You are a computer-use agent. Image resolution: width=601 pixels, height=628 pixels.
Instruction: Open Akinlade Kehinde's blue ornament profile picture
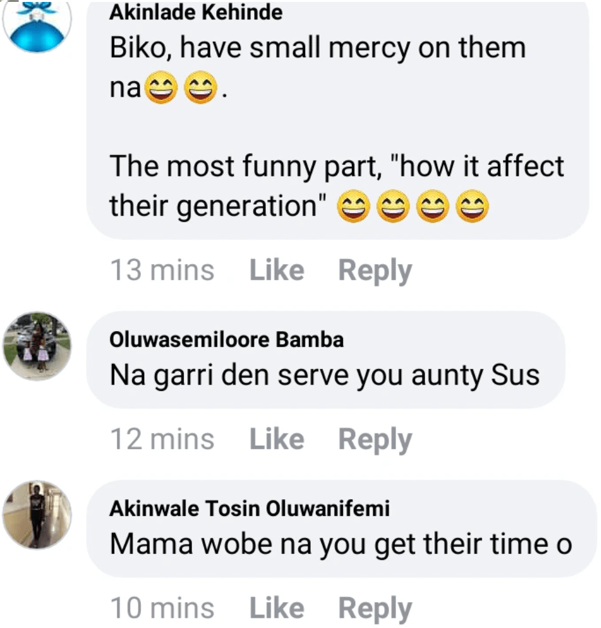click(x=37, y=24)
